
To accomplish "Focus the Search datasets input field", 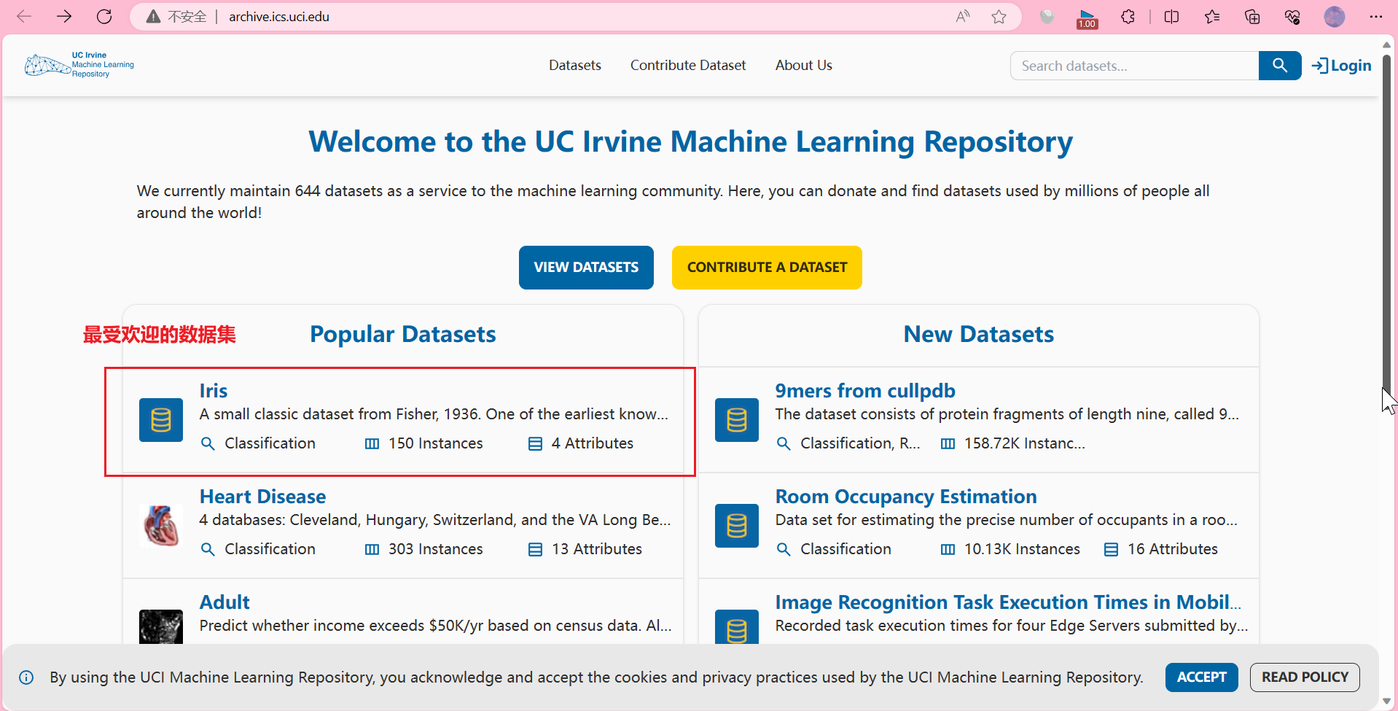I will 1134,66.
